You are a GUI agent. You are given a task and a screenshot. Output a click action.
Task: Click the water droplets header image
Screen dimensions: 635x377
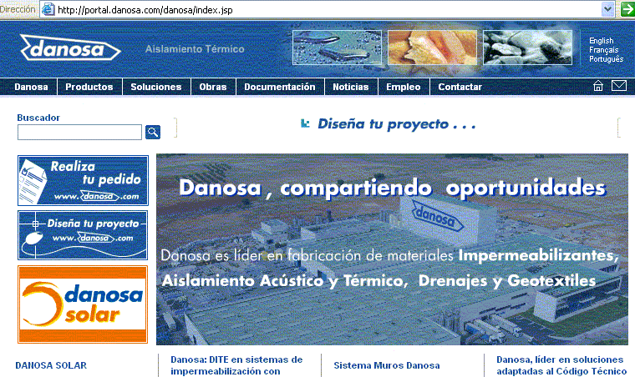(337, 48)
